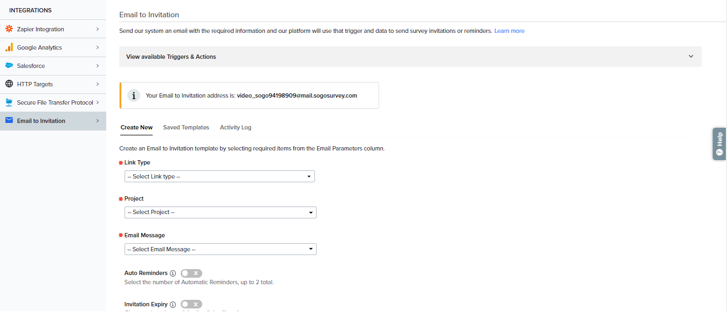Expand the Salesforce row chevron arrow
Screen dimensions: 727x316
click(98, 66)
